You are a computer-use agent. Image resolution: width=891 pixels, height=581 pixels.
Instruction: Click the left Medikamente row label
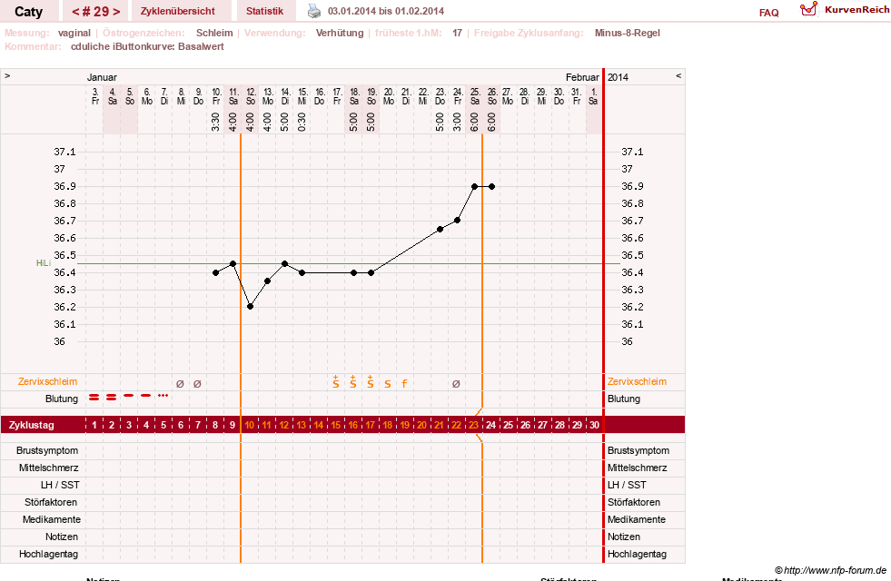pos(51,519)
